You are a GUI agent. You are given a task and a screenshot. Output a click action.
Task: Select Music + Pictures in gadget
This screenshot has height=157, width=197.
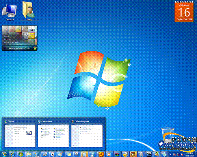coord(11,42)
